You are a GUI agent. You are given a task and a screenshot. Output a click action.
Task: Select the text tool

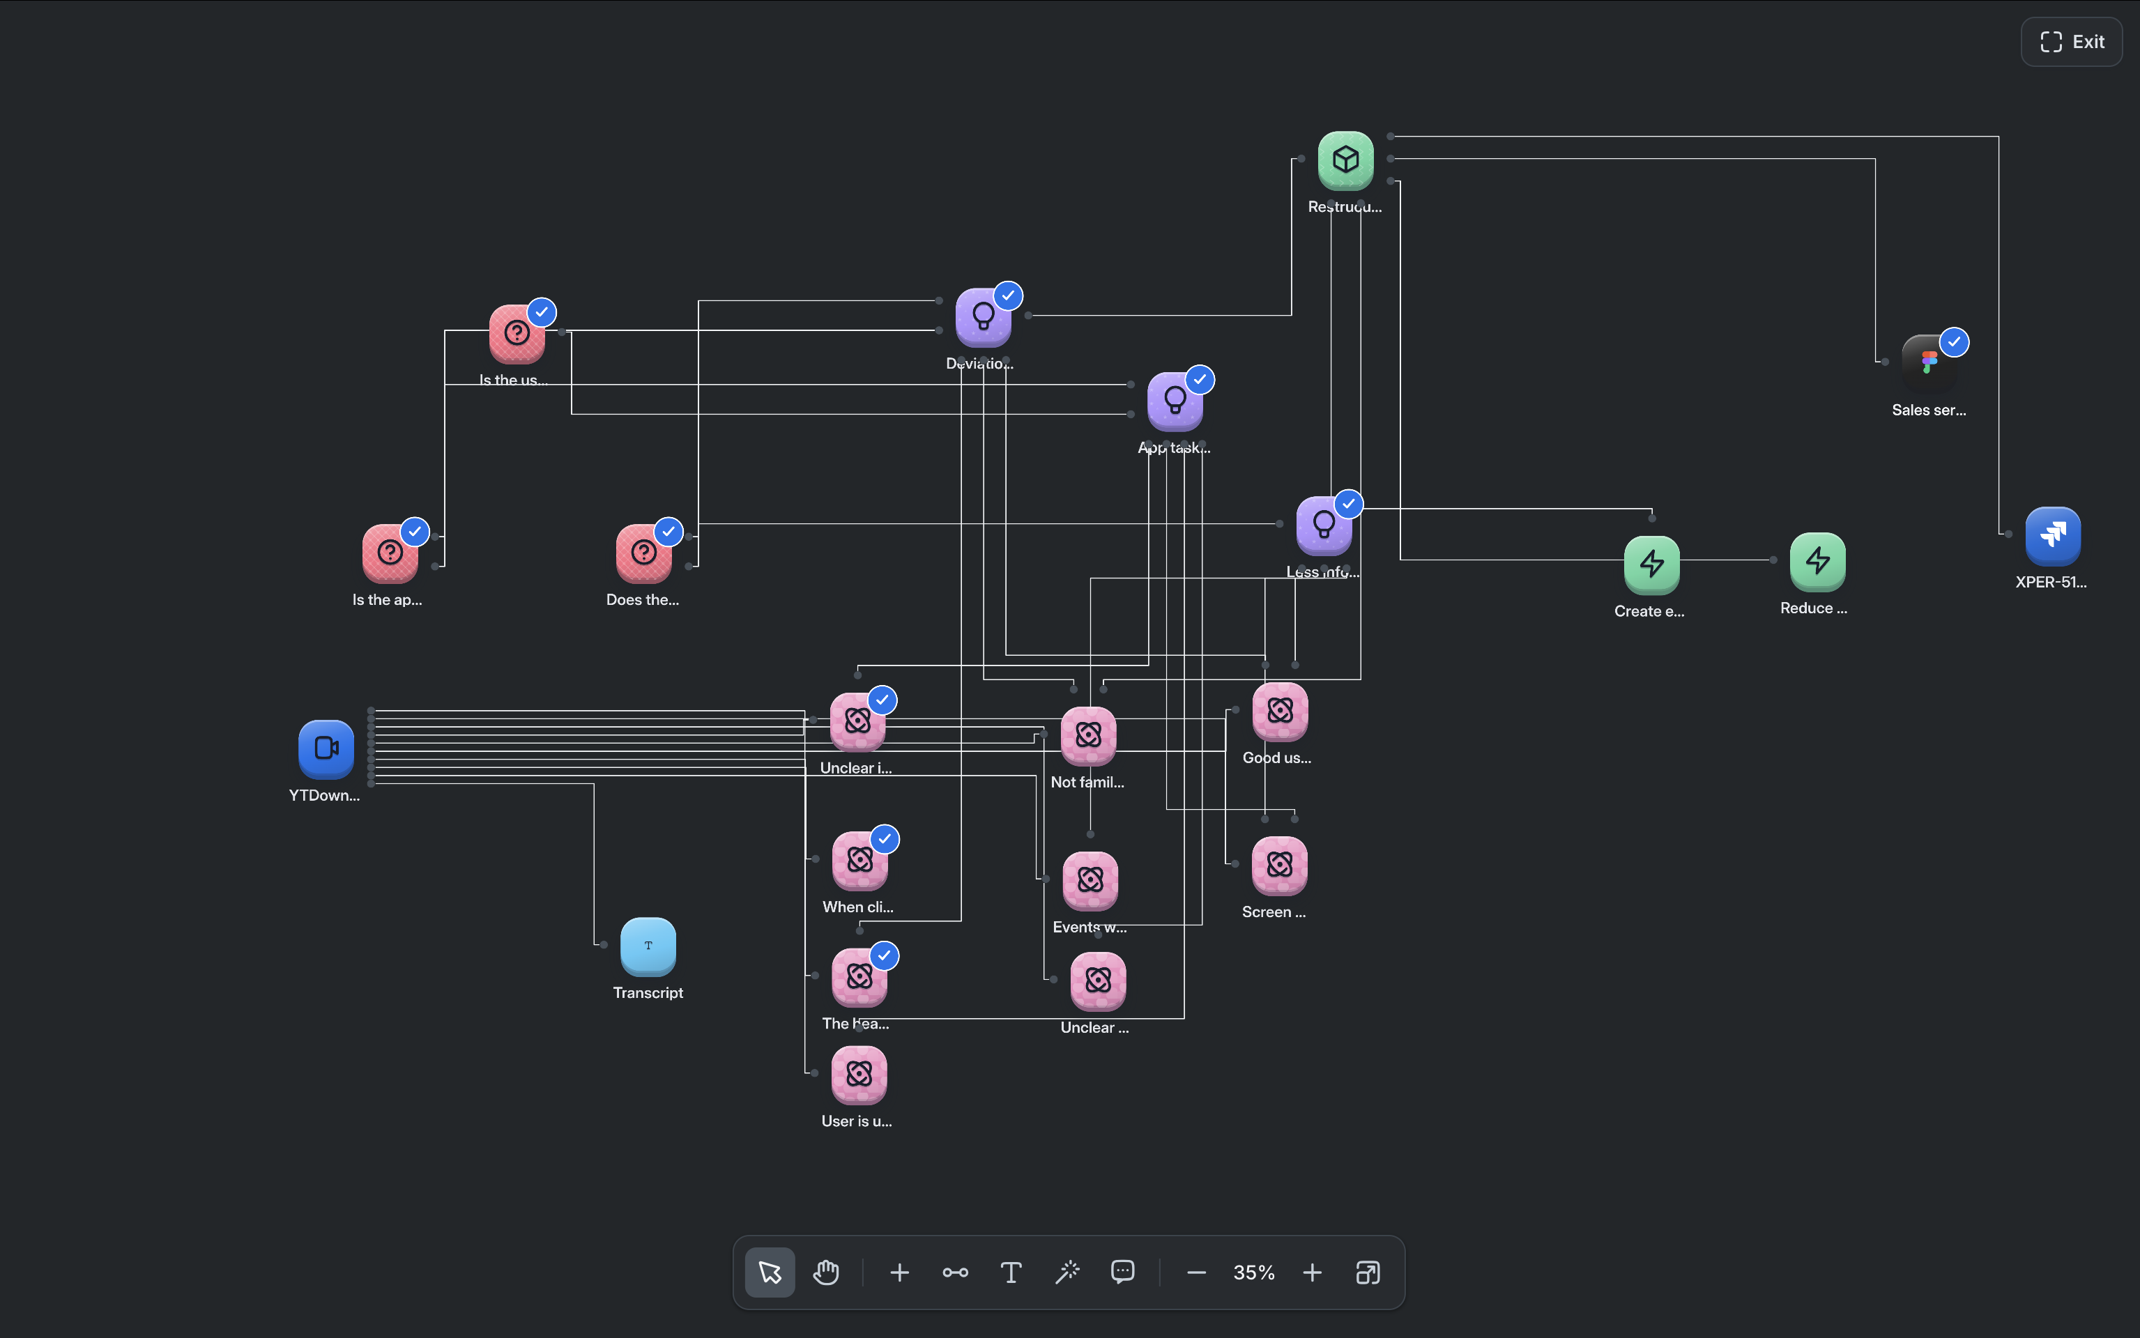pyautogui.click(x=1011, y=1272)
